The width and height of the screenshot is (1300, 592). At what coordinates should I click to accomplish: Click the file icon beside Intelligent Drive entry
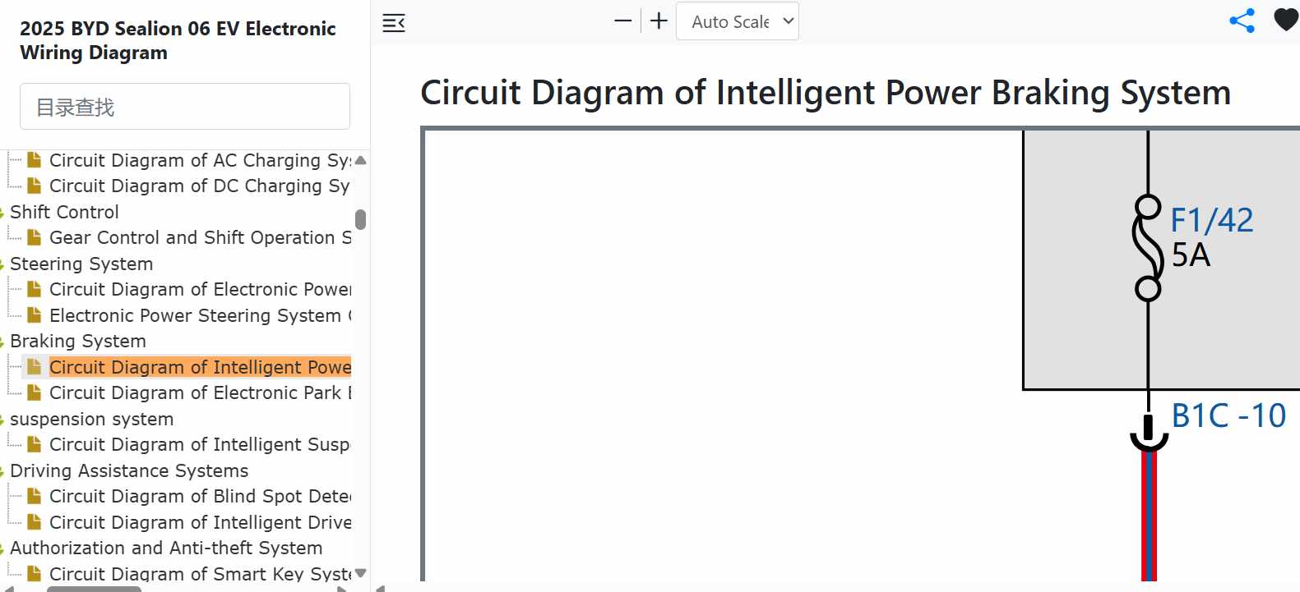coord(34,522)
